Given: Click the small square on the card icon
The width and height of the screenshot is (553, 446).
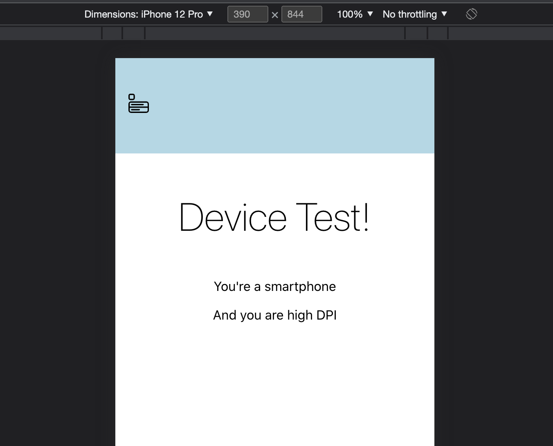Looking at the screenshot, I should click(132, 97).
